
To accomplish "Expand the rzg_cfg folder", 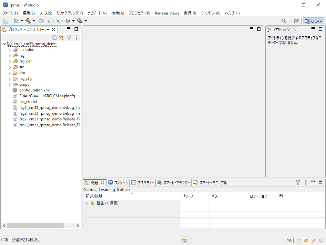I will 10,79.
